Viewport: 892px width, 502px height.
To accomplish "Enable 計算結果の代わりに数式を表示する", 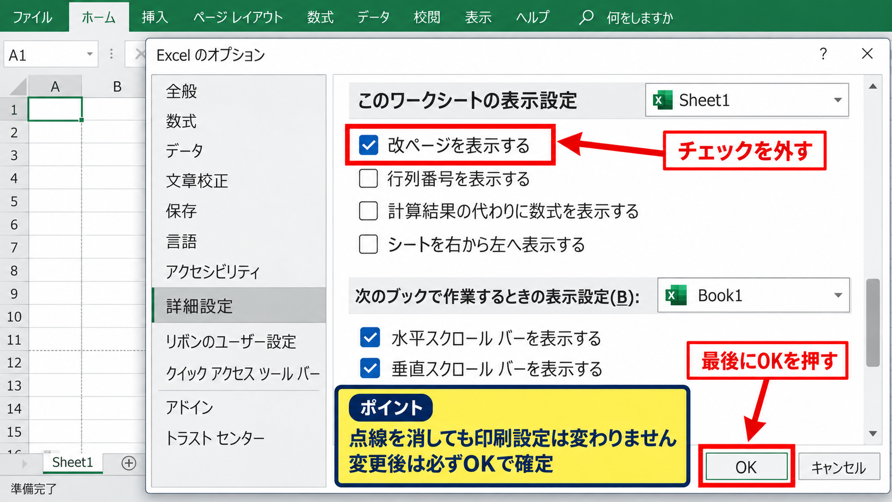I will tap(369, 211).
